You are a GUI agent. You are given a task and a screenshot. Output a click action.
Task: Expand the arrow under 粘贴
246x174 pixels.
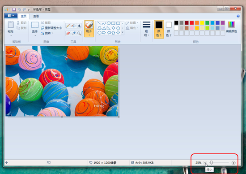click(x=11, y=35)
